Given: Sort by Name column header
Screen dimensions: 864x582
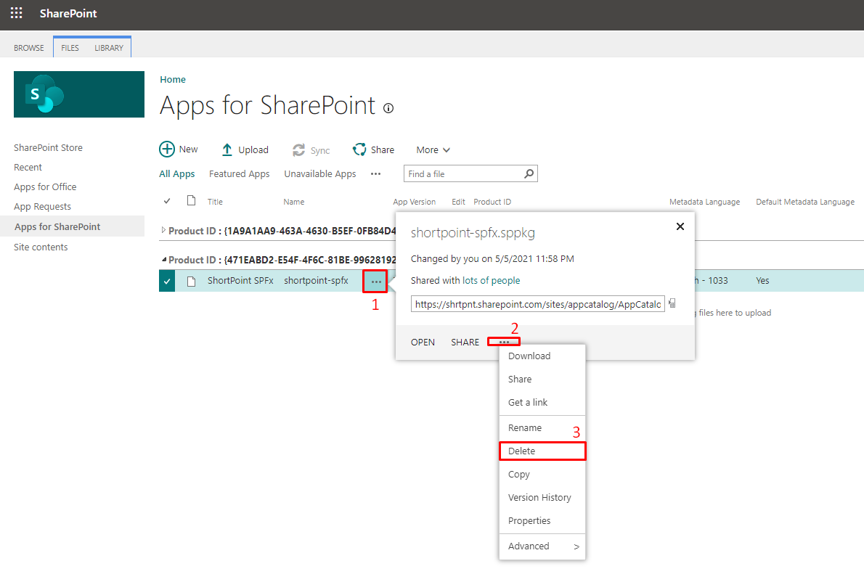Looking at the screenshot, I should pyautogui.click(x=294, y=202).
